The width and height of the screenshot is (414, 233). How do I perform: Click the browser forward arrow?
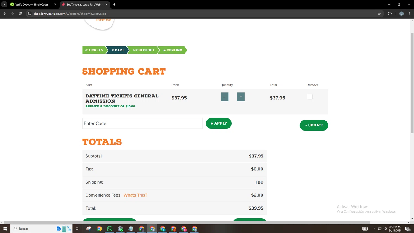[x=12, y=14]
